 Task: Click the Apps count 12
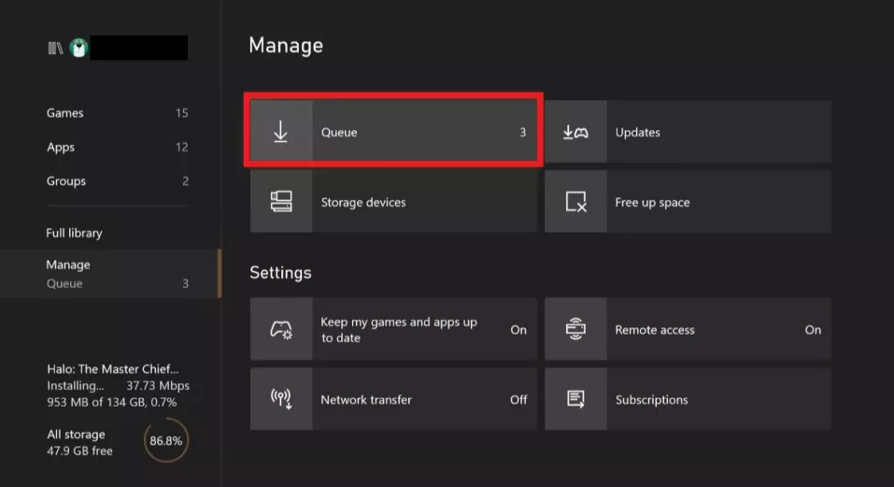(182, 147)
